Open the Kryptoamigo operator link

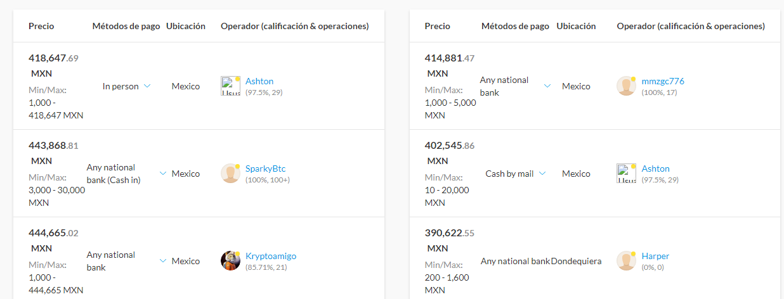click(x=271, y=256)
